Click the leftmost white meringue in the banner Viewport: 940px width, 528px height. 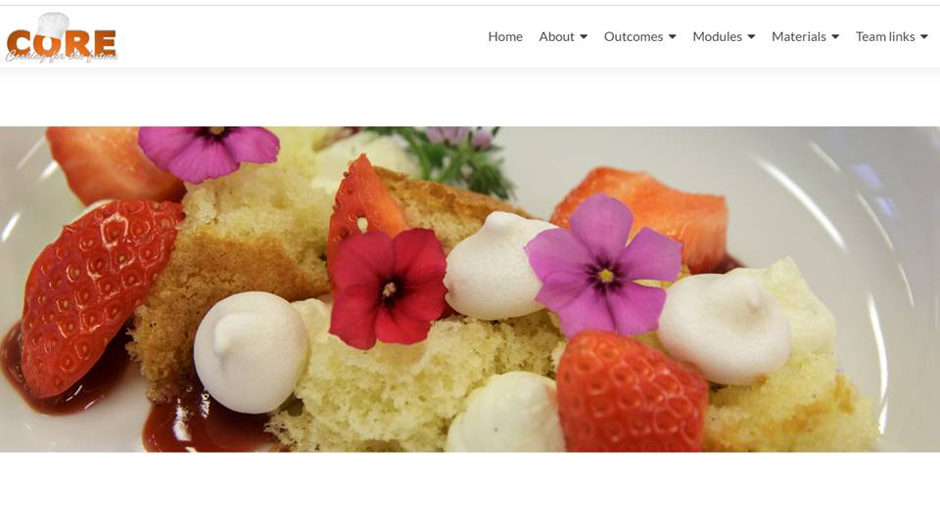click(251, 352)
